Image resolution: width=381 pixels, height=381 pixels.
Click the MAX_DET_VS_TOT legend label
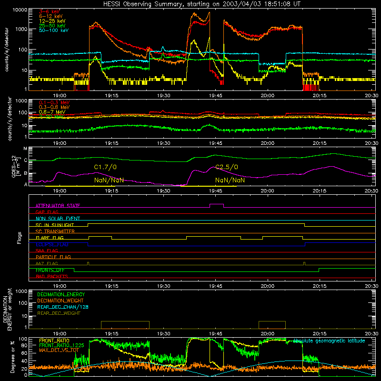pos(59,350)
